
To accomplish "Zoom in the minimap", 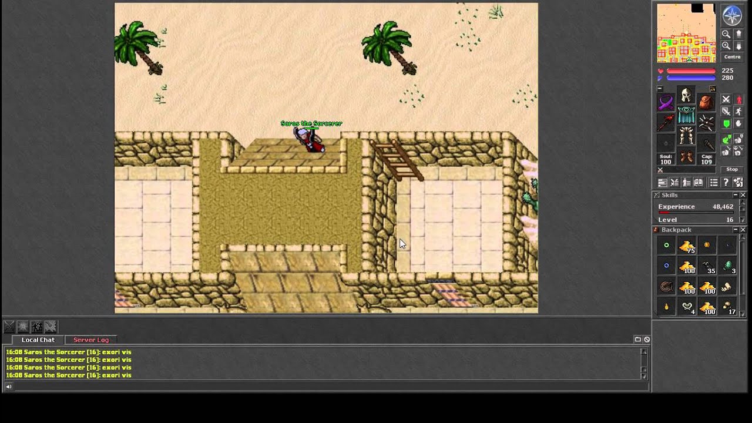I will pos(726,46).
